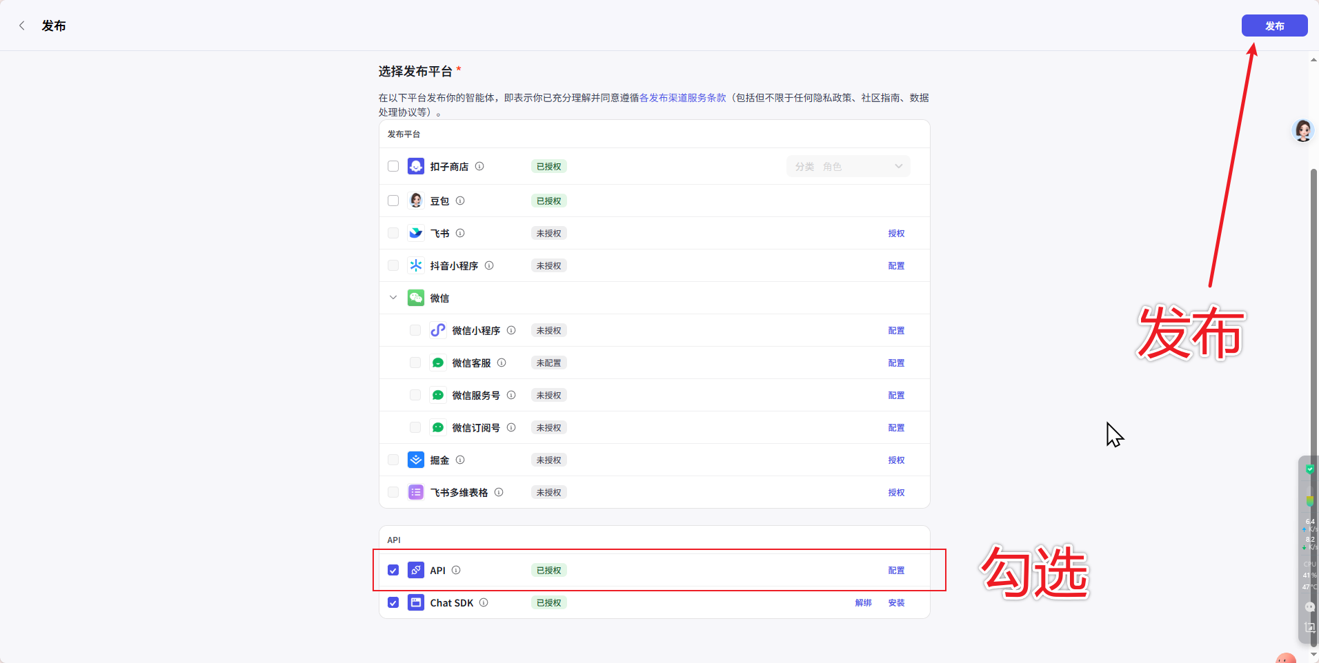Click the info icon beside 扣子商店
This screenshot has height=663, width=1319.
[x=479, y=166]
